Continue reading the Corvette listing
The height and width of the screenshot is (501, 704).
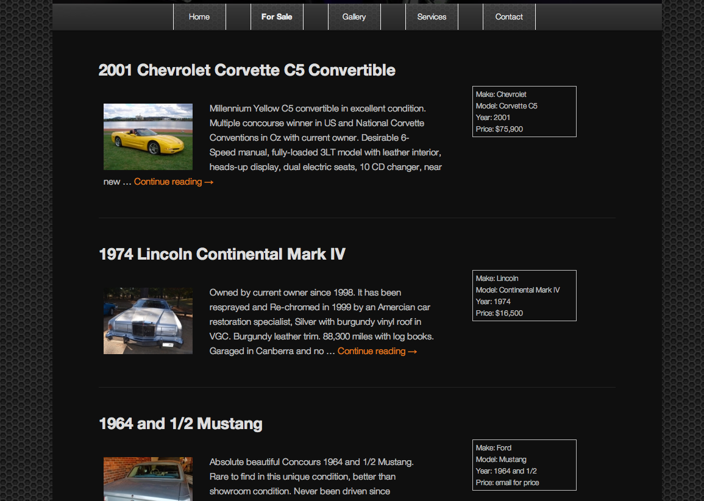174,182
